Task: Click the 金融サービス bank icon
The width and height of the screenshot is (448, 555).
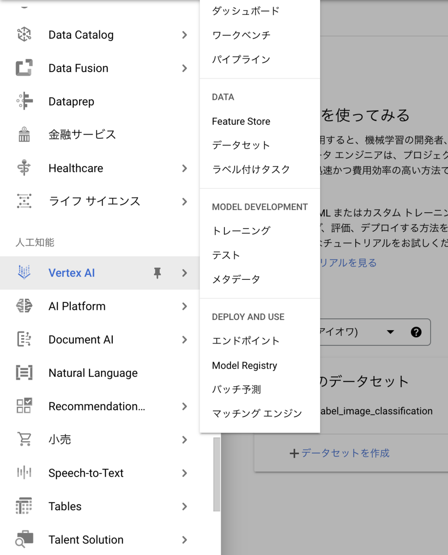Action: coord(24,135)
